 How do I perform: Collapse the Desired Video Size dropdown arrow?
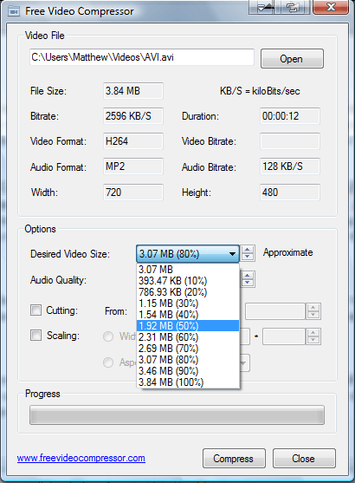[x=232, y=254]
